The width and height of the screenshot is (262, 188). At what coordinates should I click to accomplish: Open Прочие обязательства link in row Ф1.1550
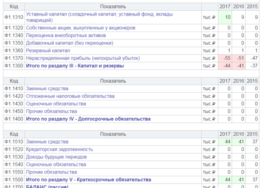pos(51,172)
